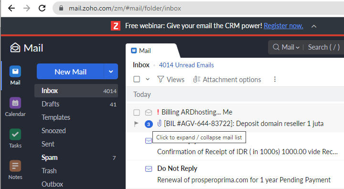Open the Mail search scope dropdown
This screenshot has width=344, height=189.
pyautogui.click(x=290, y=47)
